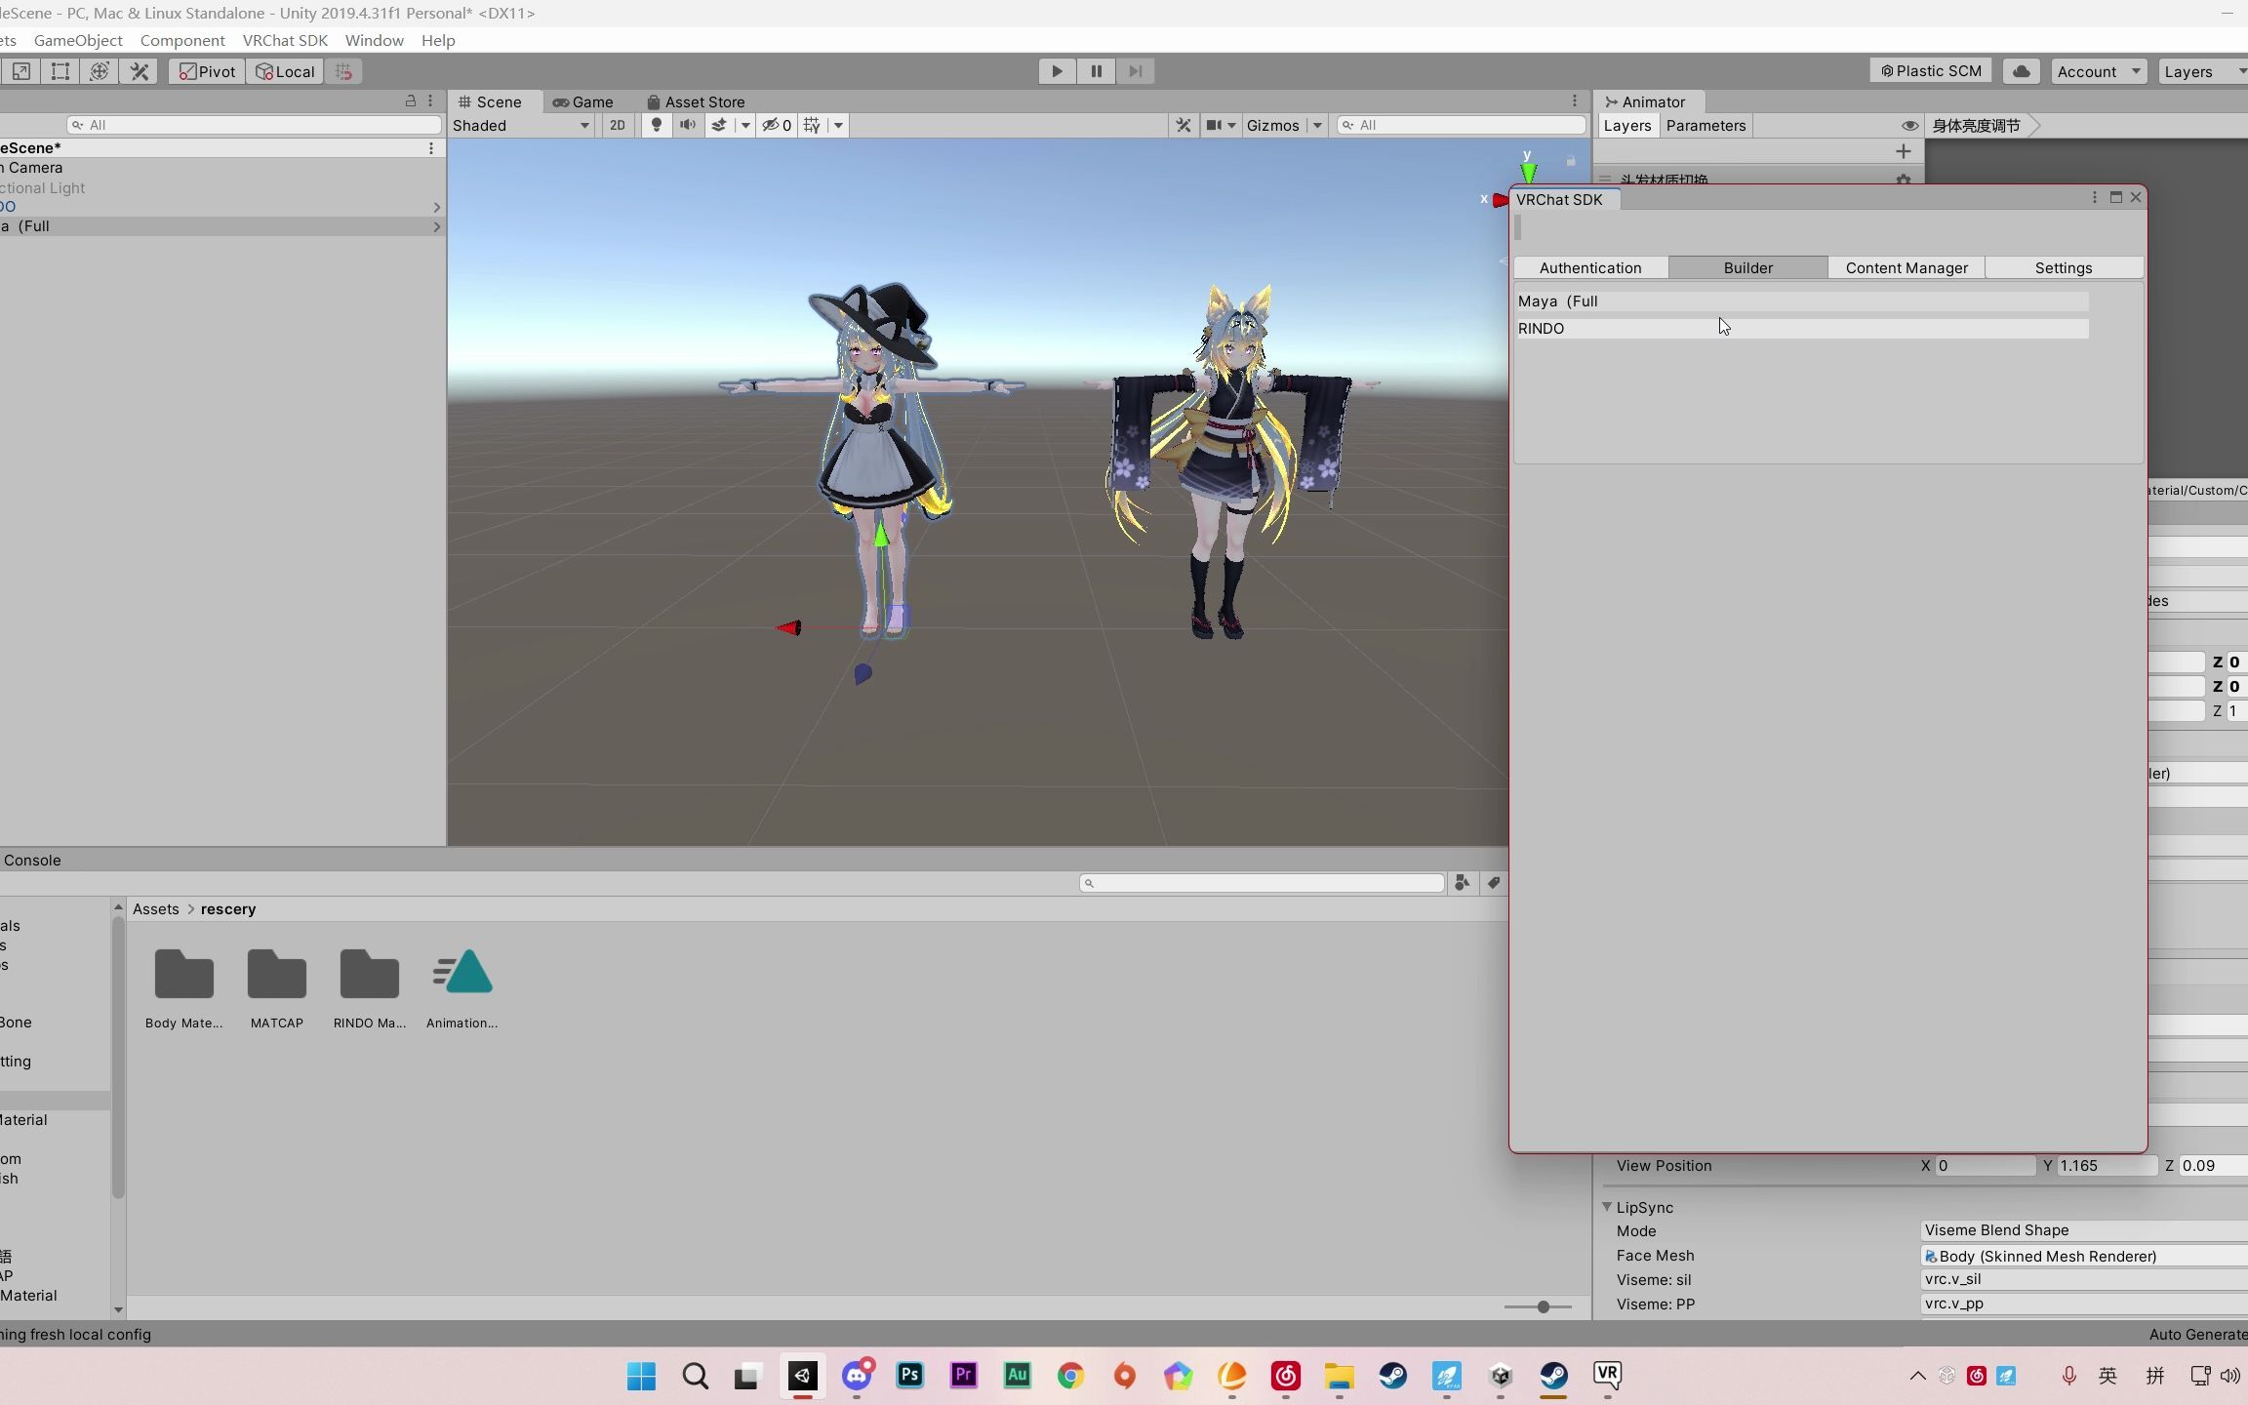Click the Console search field

click(x=1261, y=882)
